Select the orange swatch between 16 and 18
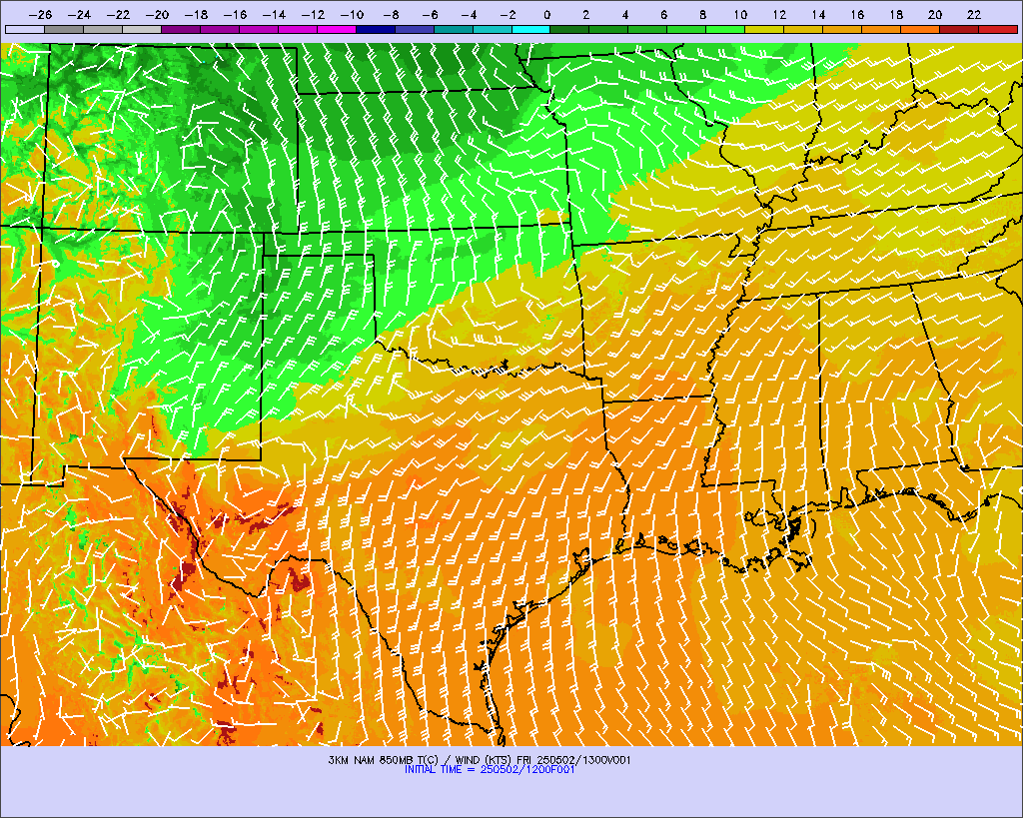The height and width of the screenshot is (818, 1023). tap(881, 29)
